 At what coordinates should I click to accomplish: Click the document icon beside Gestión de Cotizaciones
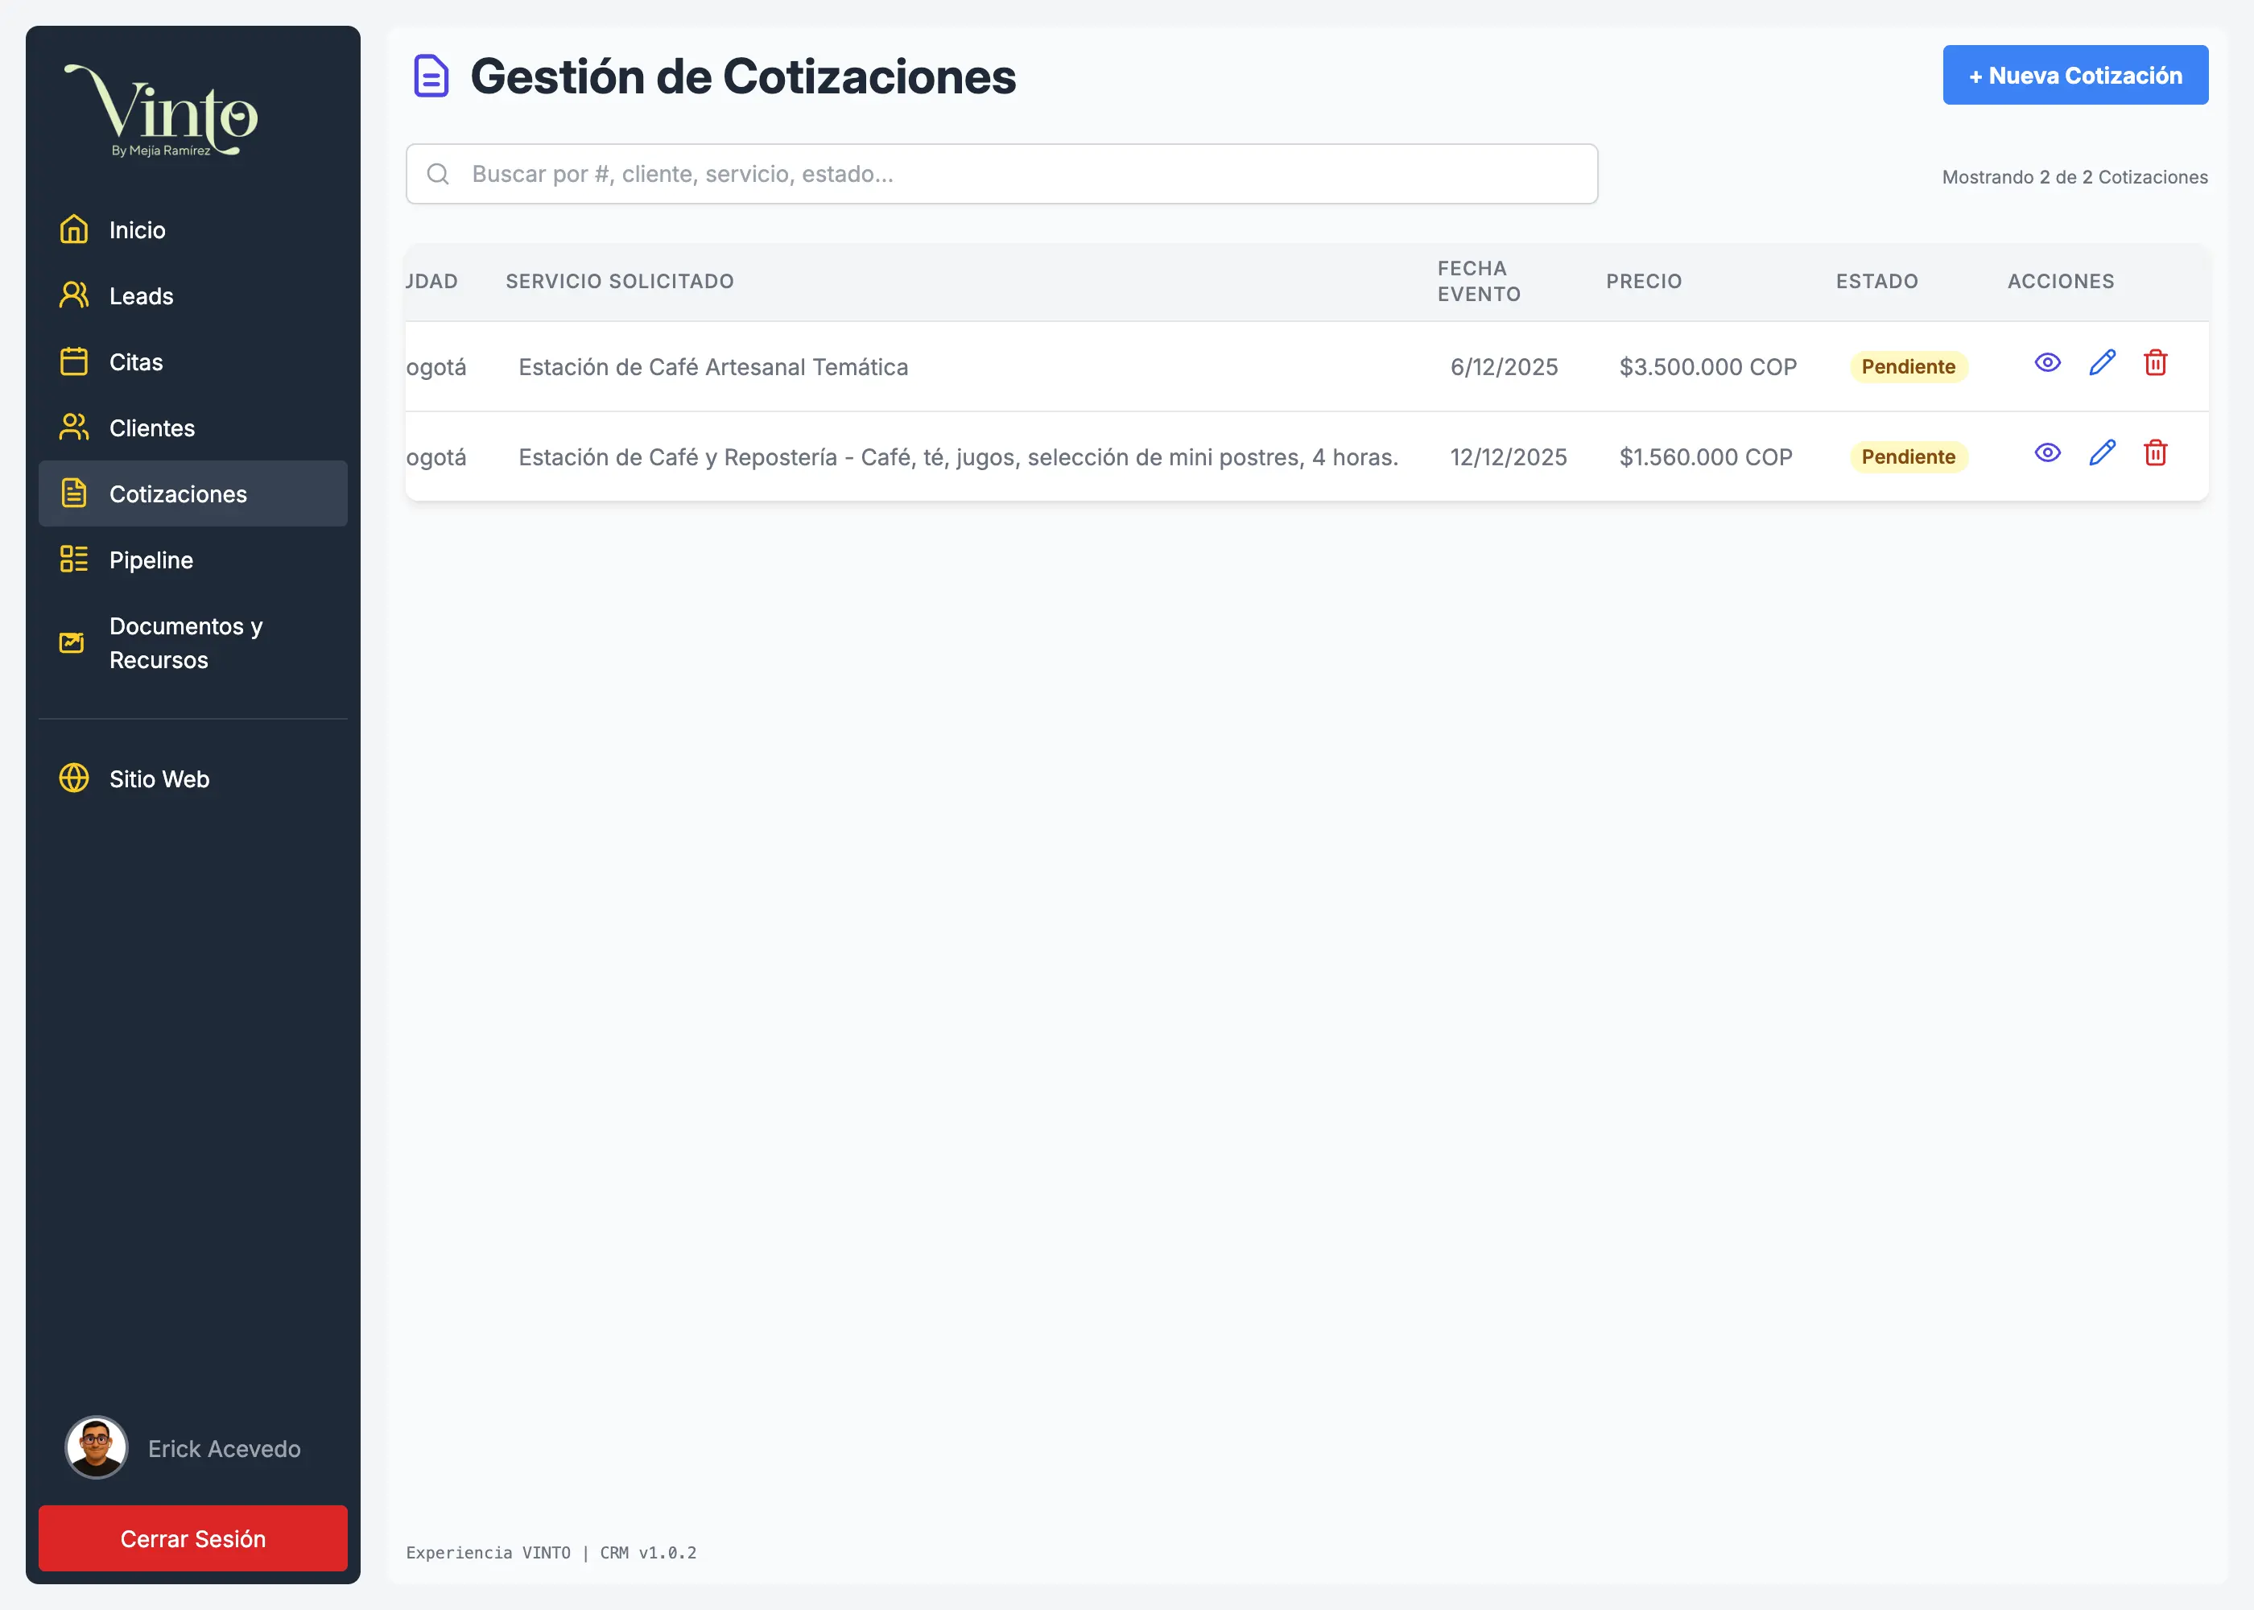click(x=431, y=76)
